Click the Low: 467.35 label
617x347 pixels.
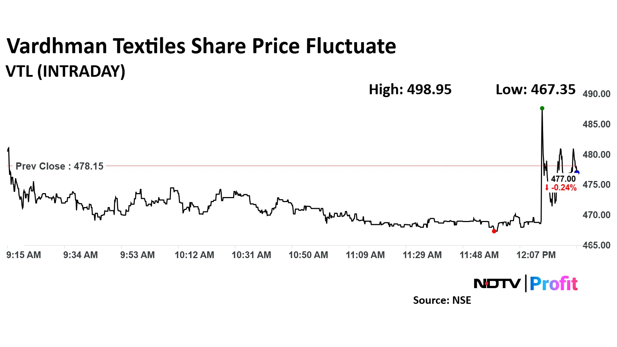pyautogui.click(x=536, y=89)
